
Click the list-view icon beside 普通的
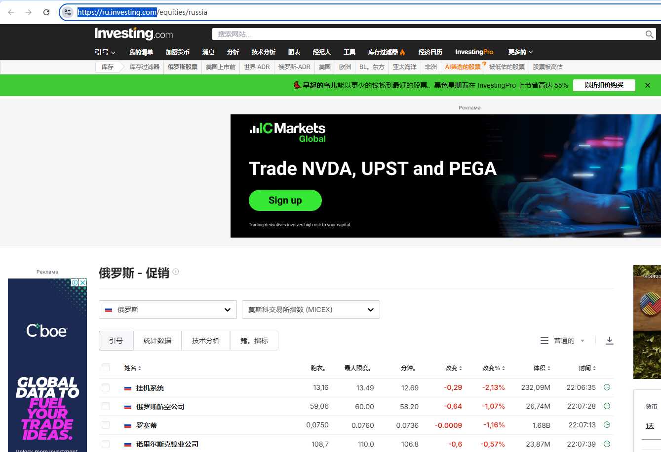tap(544, 341)
